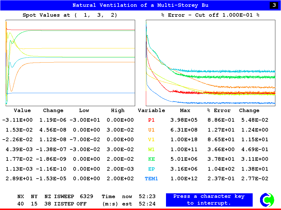Click the red progress strip at bottom
281x210 pixels.
140,209
